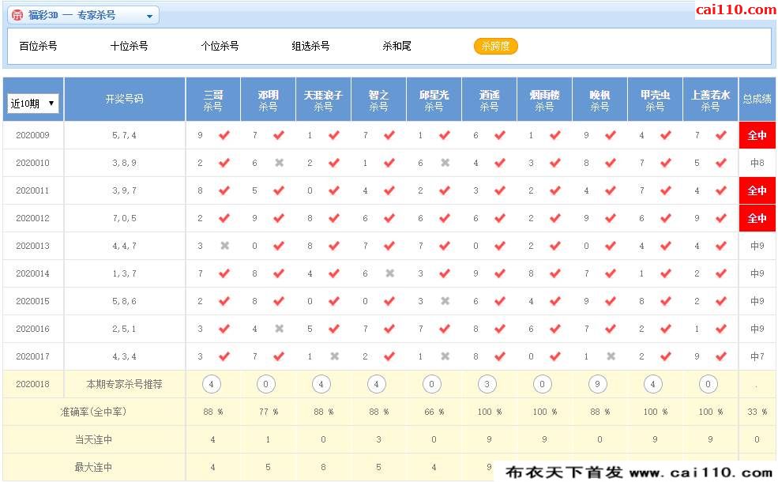778x482 pixels.
Task: Click the grey cross for 智之 in 2020014
Action: 390,273
